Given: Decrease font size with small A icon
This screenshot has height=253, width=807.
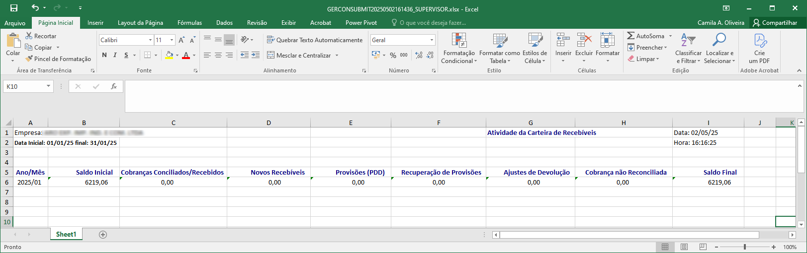Looking at the screenshot, I should (192, 40).
